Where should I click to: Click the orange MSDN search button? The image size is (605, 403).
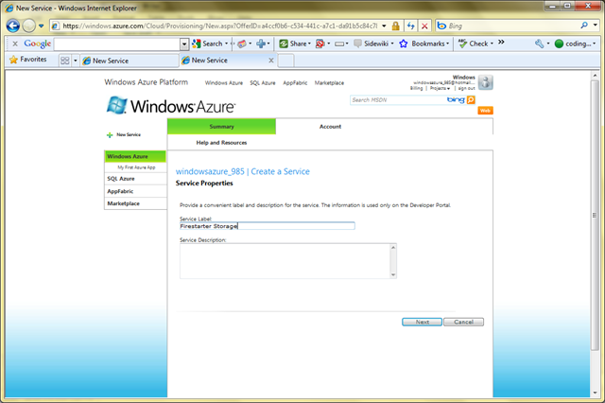470,99
